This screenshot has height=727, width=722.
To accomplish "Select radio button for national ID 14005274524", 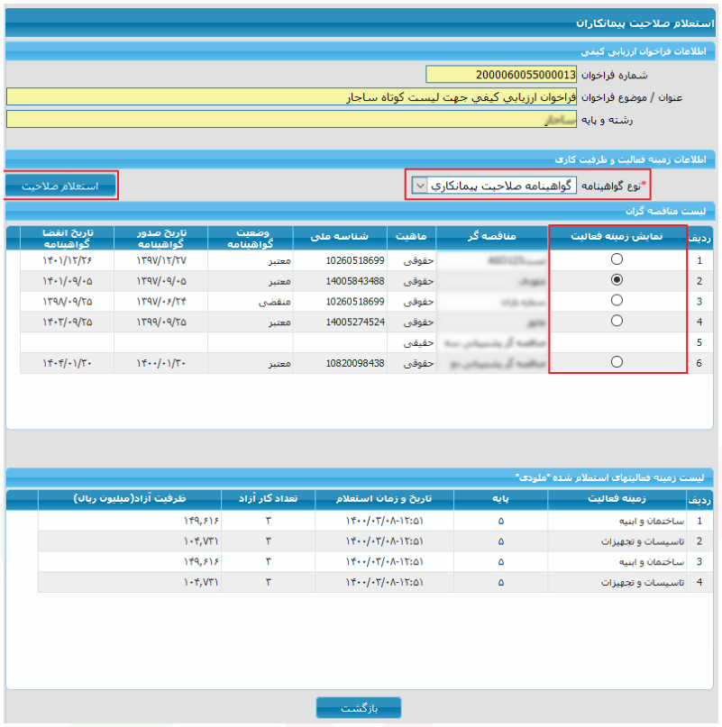I will tap(617, 321).
